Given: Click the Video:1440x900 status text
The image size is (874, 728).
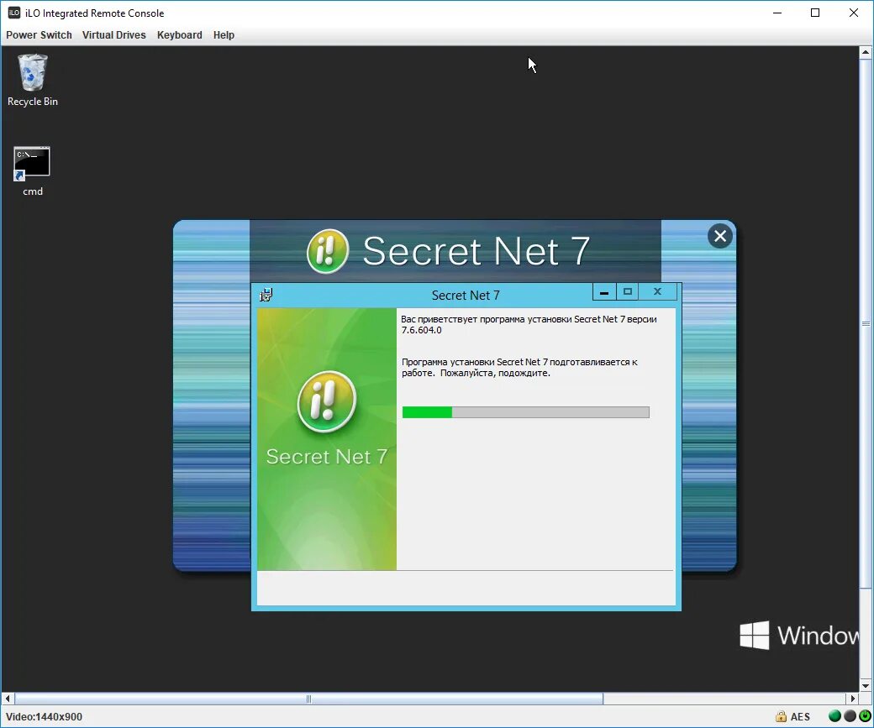Looking at the screenshot, I should pyautogui.click(x=44, y=717).
